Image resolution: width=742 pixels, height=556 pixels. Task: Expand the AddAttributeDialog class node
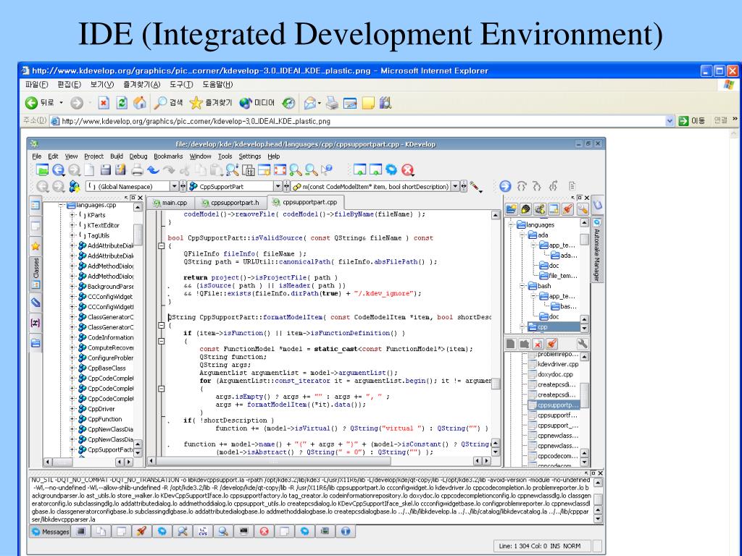73,245
